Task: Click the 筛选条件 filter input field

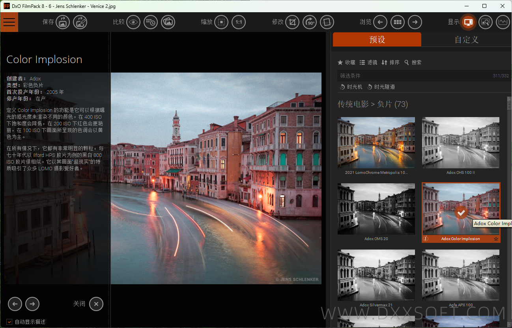Action: pyautogui.click(x=424, y=76)
